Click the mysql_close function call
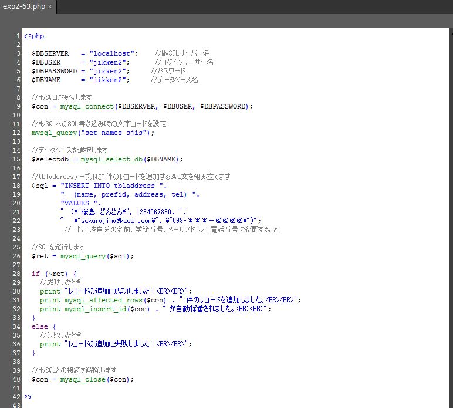 [x=83, y=379]
